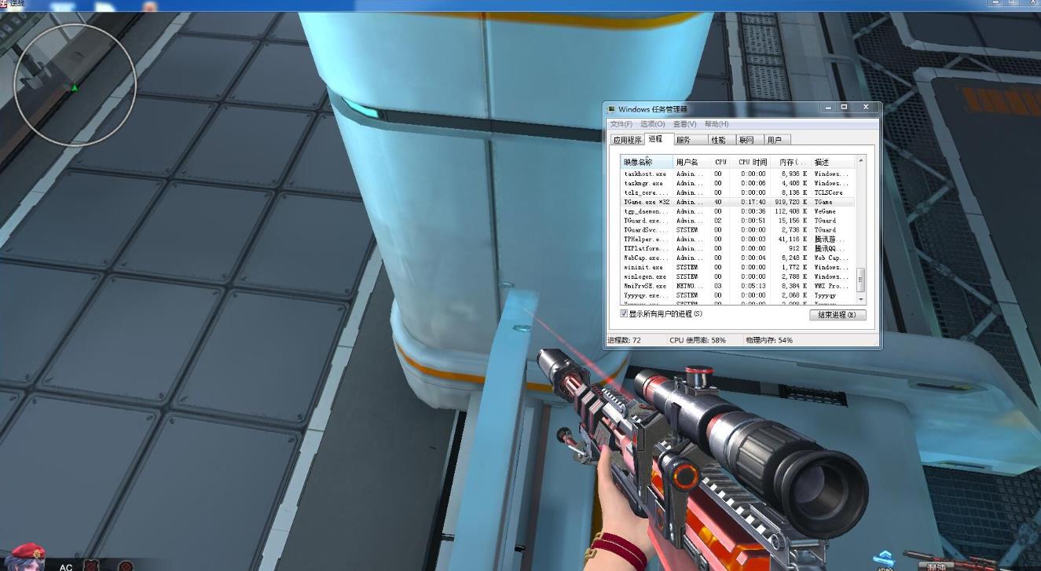Click the 进程数: 72 status text

pos(624,340)
